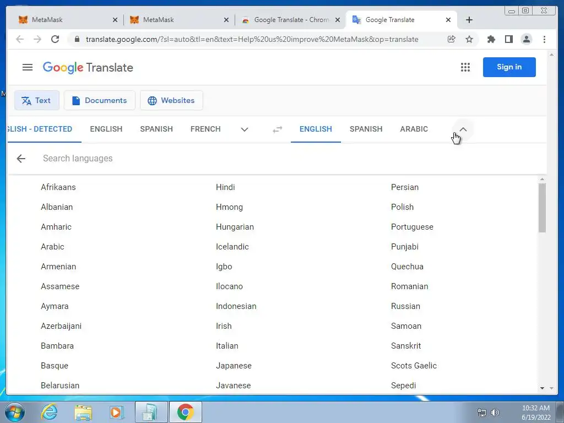Click the swap languages arrows icon
The width and height of the screenshot is (564, 423).
coord(278,129)
